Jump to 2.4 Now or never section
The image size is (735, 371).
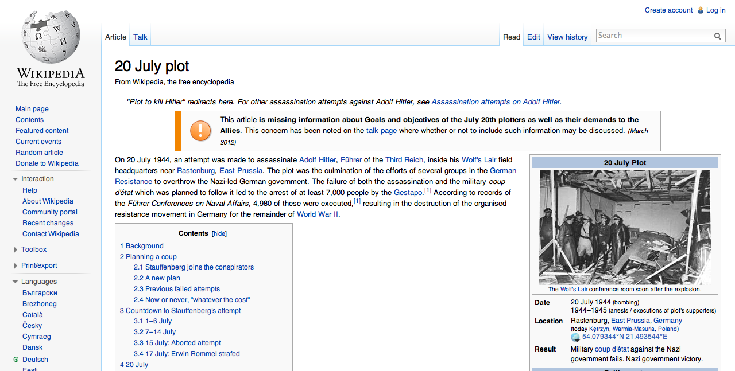[x=192, y=300]
